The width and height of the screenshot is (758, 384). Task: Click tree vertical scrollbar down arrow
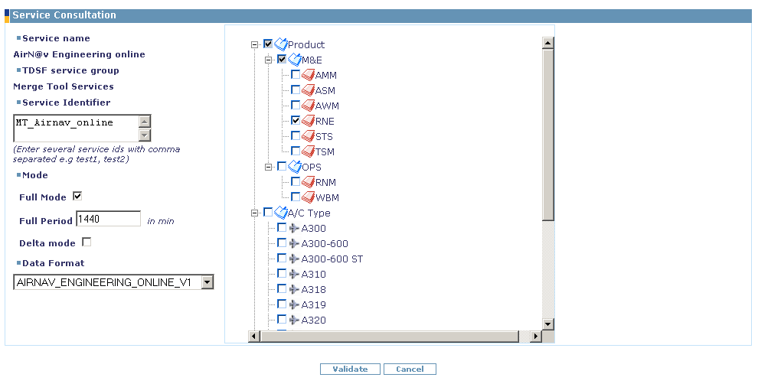click(547, 324)
